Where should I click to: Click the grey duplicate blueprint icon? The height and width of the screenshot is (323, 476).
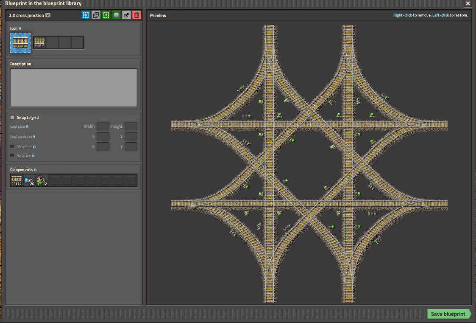click(96, 15)
